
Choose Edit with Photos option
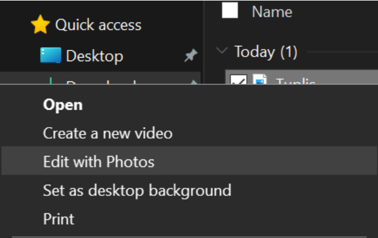(x=99, y=162)
